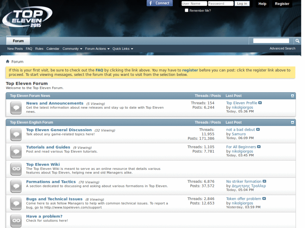Go to last post icon beside not a bad debut
This screenshot has height=228, width=305.
[x=258, y=129]
